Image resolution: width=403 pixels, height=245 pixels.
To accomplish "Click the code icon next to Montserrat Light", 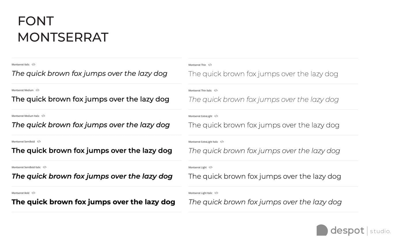I will tap(210, 168).
